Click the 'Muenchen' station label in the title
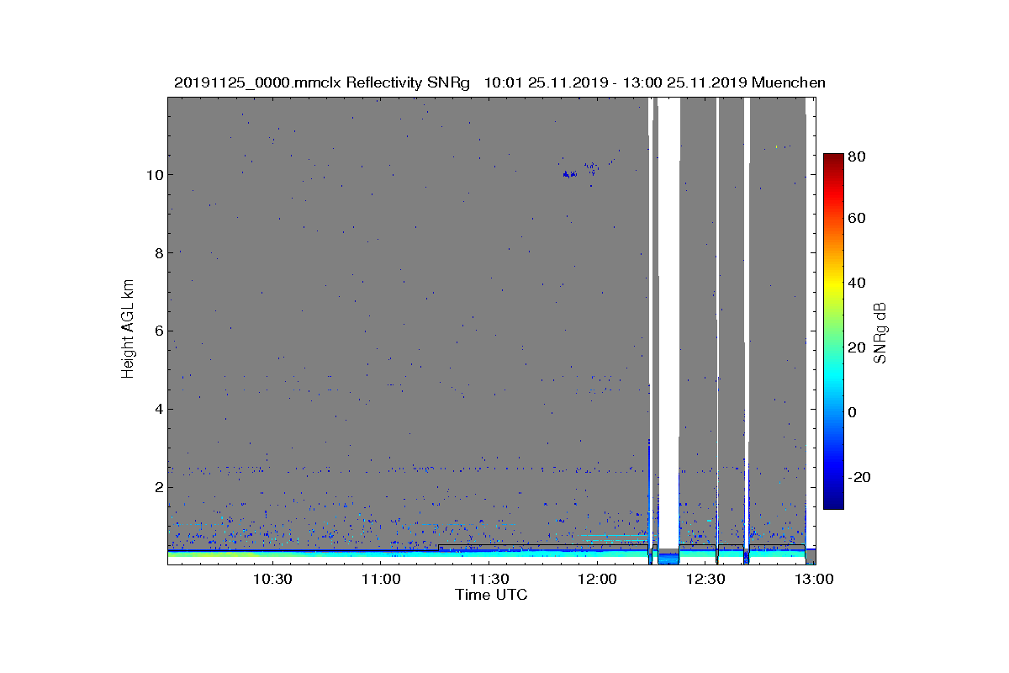 pyautogui.click(x=789, y=82)
